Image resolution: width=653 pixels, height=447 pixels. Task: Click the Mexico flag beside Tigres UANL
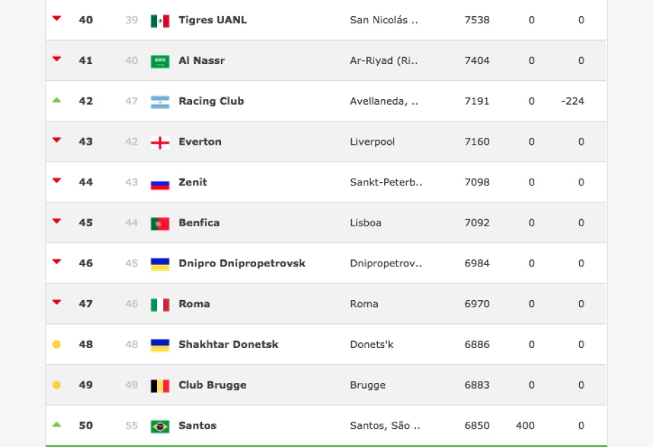tap(160, 21)
